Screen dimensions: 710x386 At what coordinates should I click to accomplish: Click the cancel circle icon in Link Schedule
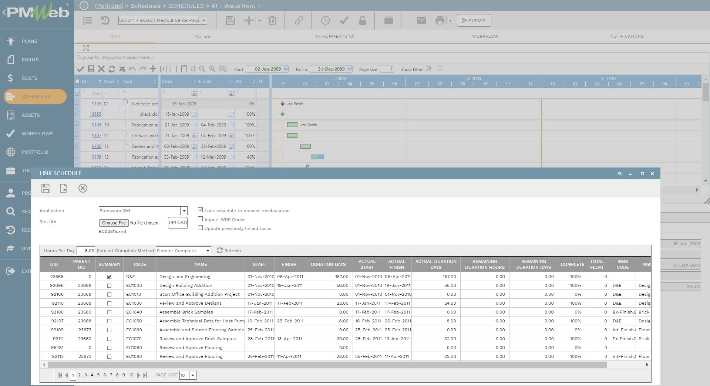83,188
